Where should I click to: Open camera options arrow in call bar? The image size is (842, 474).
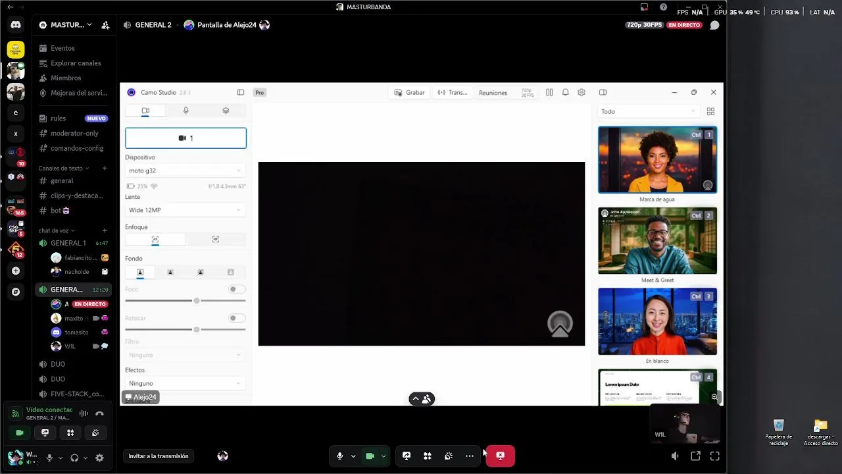point(384,456)
